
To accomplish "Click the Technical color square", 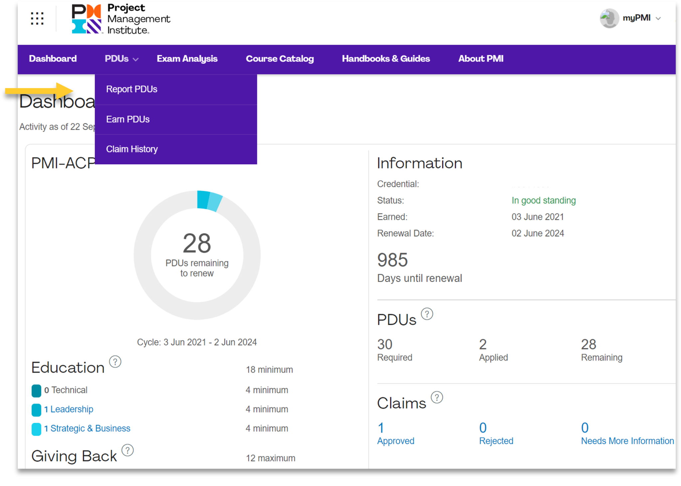I will 36,391.
